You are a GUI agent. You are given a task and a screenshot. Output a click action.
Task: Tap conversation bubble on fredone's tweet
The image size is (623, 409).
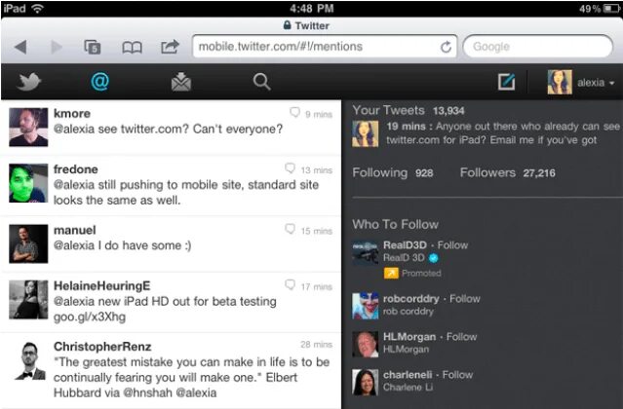pos(290,168)
